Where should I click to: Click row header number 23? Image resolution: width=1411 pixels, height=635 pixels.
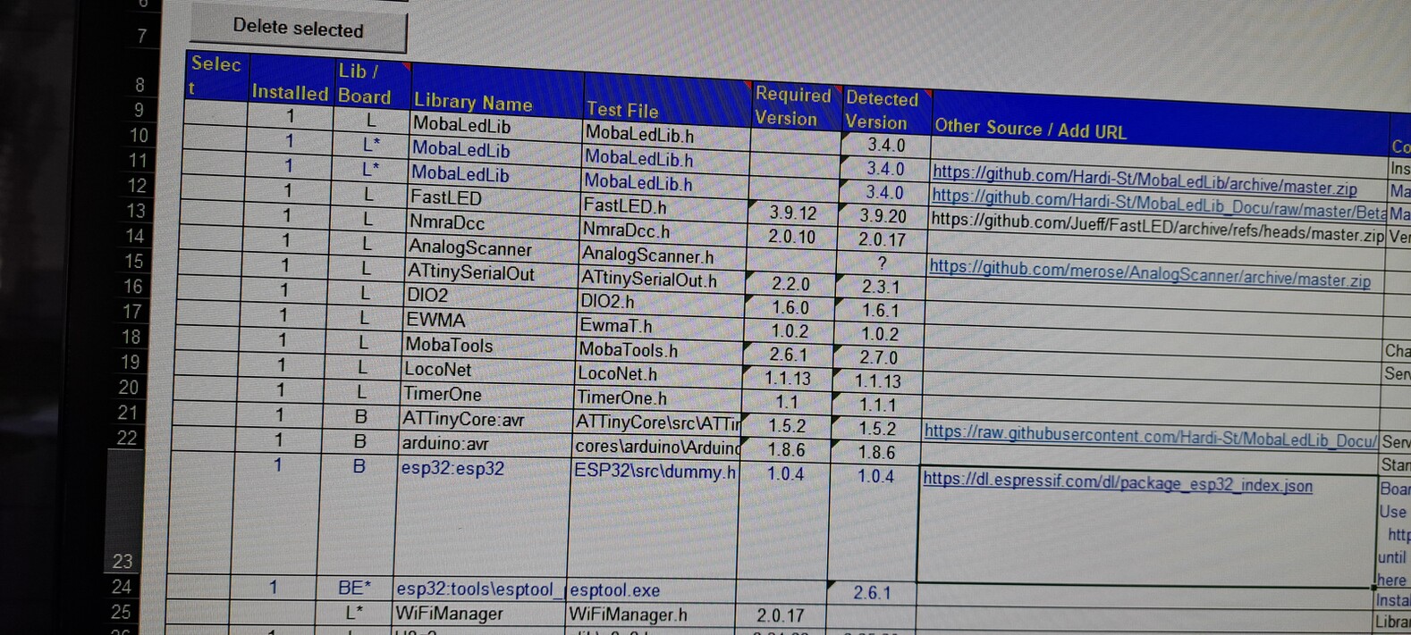click(123, 560)
